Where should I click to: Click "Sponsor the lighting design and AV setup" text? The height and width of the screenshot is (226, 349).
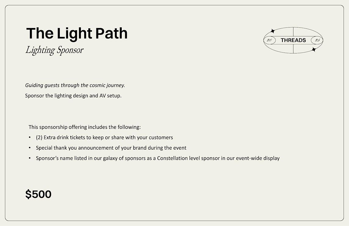(73, 96)
